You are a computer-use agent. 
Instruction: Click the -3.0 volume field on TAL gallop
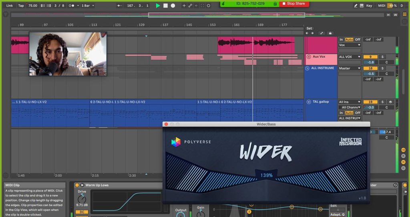coord(370,108)
